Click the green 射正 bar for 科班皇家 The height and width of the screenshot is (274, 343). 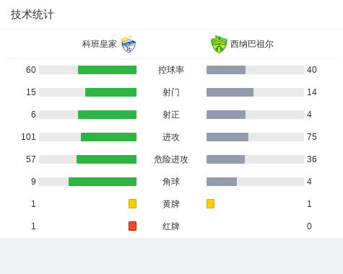(107, 115)
